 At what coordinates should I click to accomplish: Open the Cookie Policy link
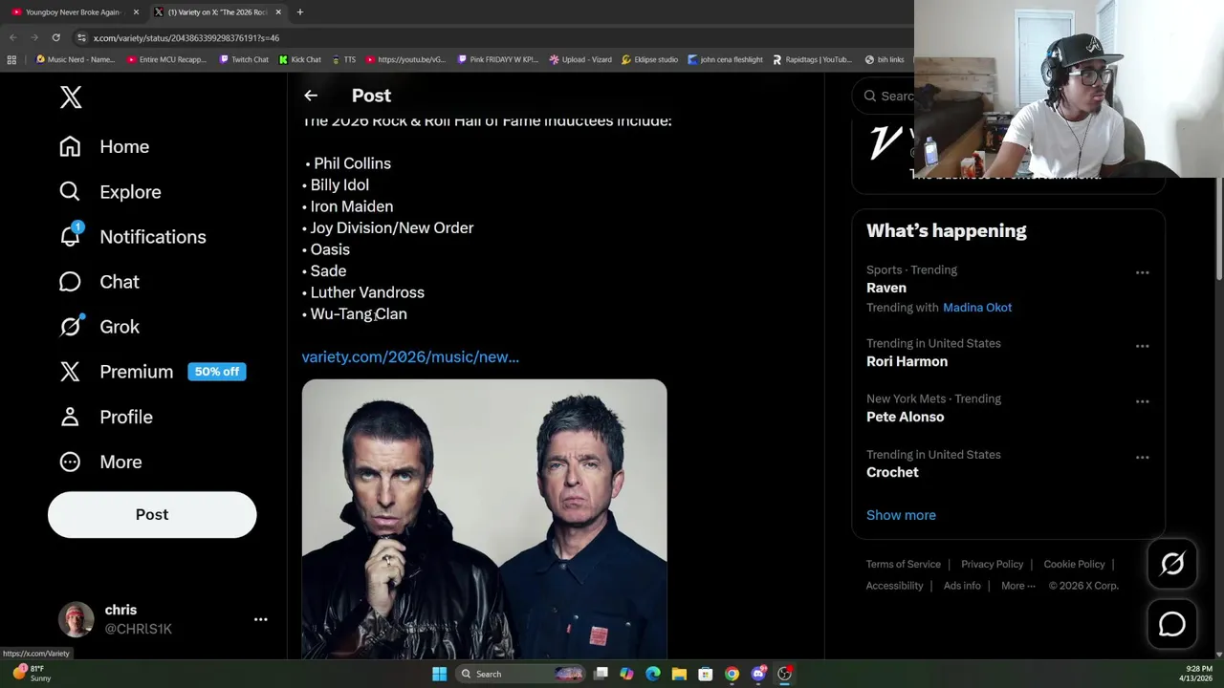(x=1074, y=564)
